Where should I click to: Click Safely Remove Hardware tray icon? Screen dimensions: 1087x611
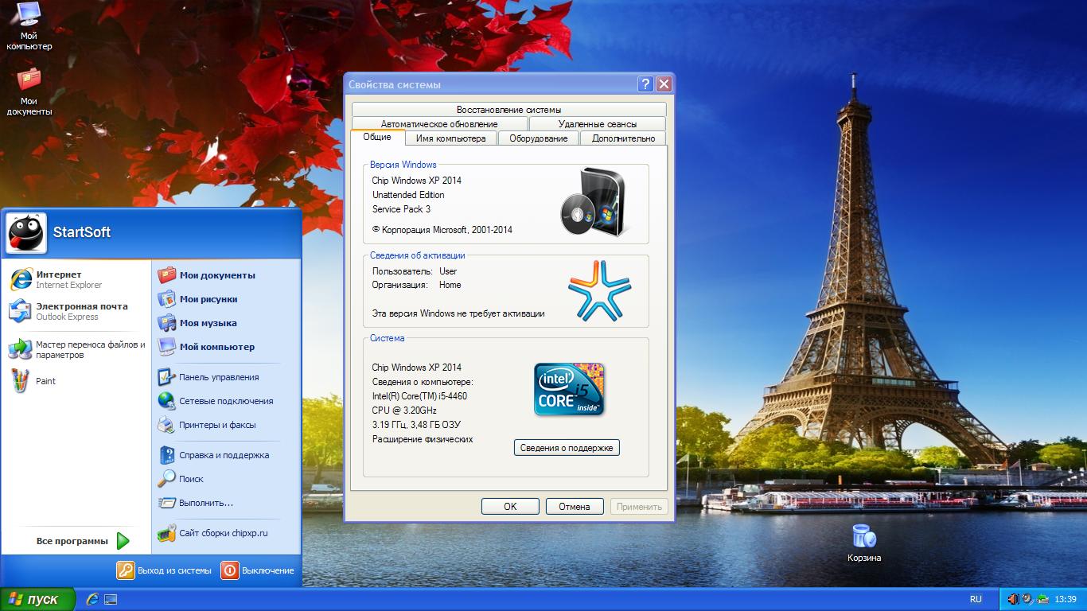1042,599
